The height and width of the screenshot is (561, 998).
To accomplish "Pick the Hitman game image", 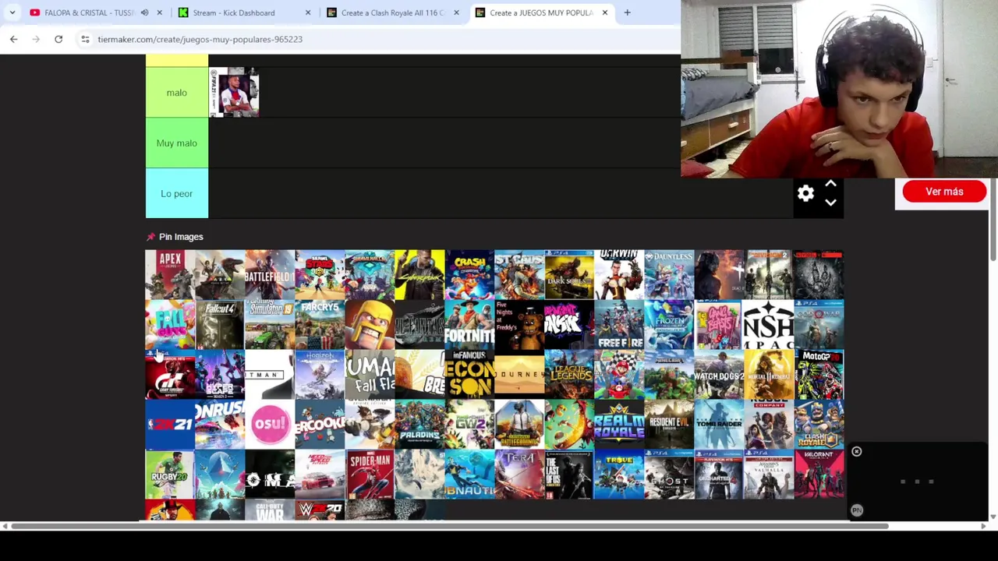I will [x=270, y=375].
